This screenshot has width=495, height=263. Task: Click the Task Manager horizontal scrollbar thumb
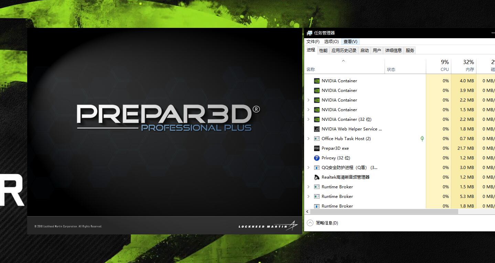[x=384, y=211]
